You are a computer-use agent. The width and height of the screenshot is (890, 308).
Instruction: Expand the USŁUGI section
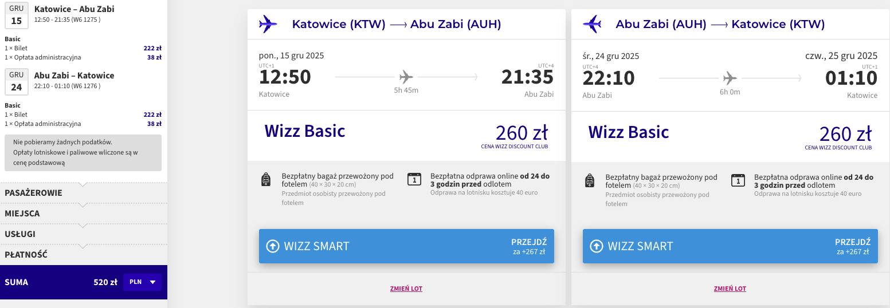[x=84, y=234]
